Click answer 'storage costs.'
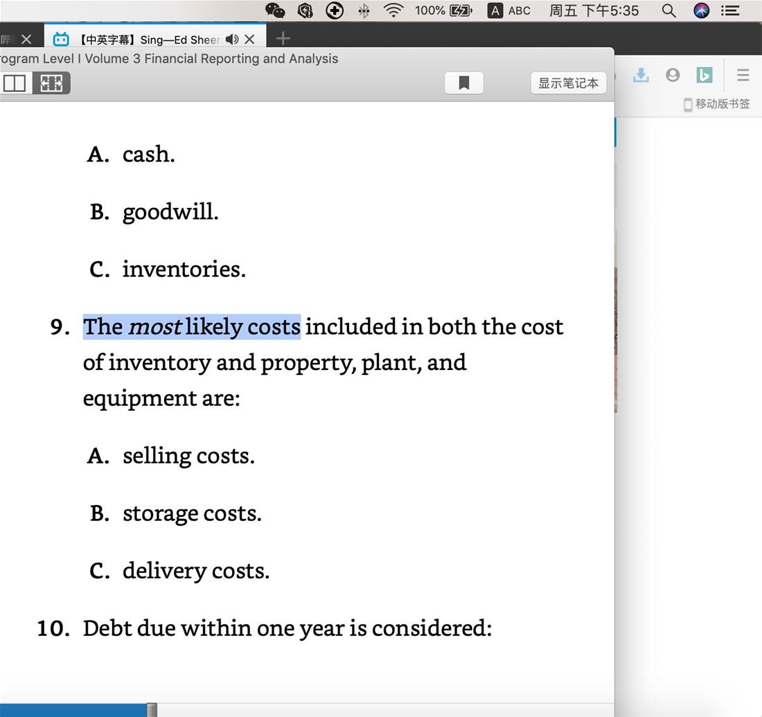762x717 pixels. [193, 514]
